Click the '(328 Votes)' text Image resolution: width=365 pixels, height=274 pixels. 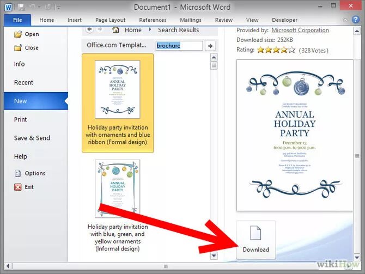314,51
